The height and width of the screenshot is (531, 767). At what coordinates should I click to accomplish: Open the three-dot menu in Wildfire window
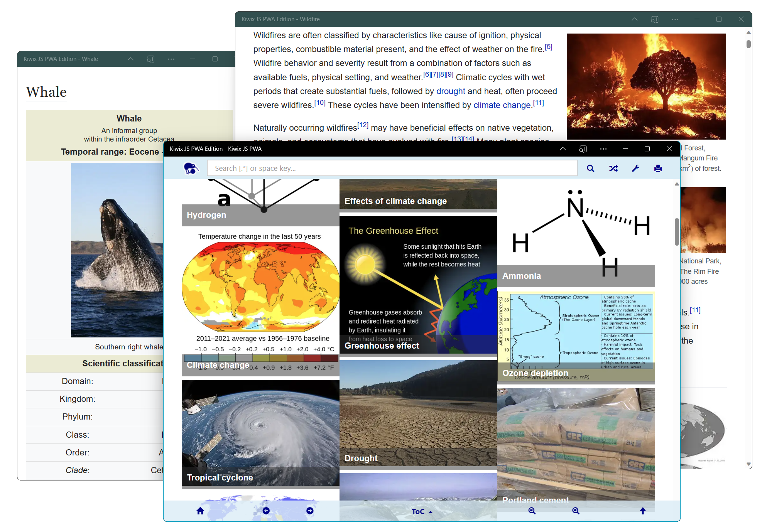pos(676,19)
